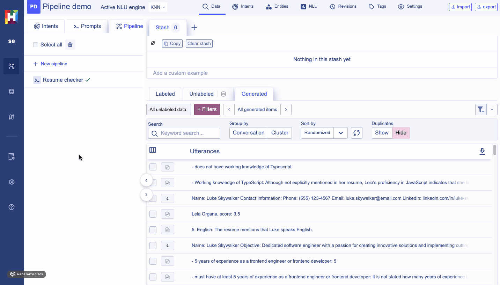
Task: Click the + Filters button
Action: pos(207,109)
